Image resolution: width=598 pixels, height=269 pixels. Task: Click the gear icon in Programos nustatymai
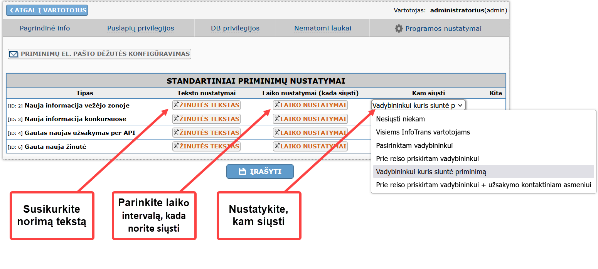[x=399, y=29]
